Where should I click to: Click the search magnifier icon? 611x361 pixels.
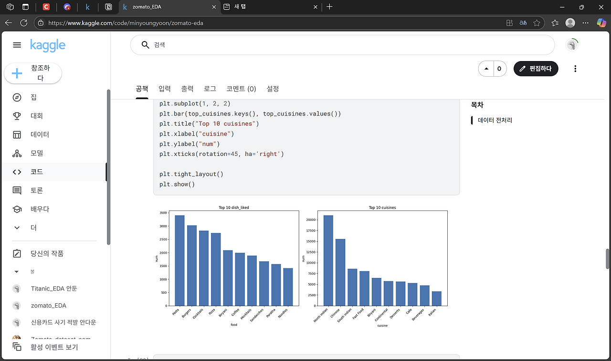pos(145,45)
